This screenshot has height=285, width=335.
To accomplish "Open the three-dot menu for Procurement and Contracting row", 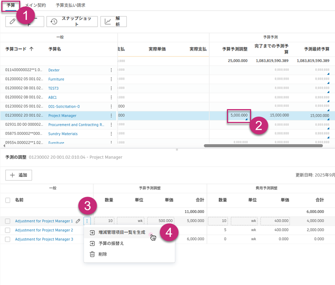I will pyautogui.click(x=111, y=125).
